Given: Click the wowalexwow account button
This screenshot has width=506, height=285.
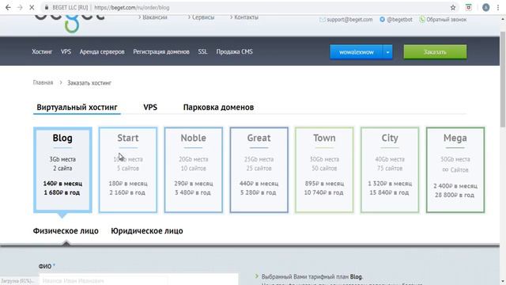Looking at the screenshot, I should 357,52.
